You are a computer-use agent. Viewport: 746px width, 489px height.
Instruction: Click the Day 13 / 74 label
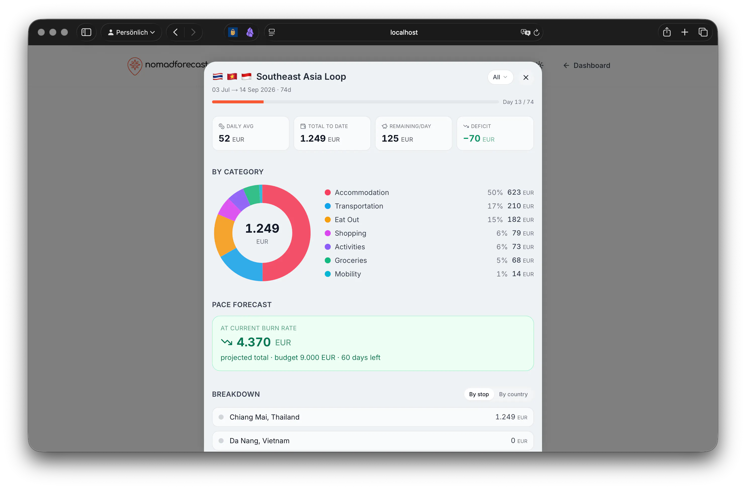[518, 102]
